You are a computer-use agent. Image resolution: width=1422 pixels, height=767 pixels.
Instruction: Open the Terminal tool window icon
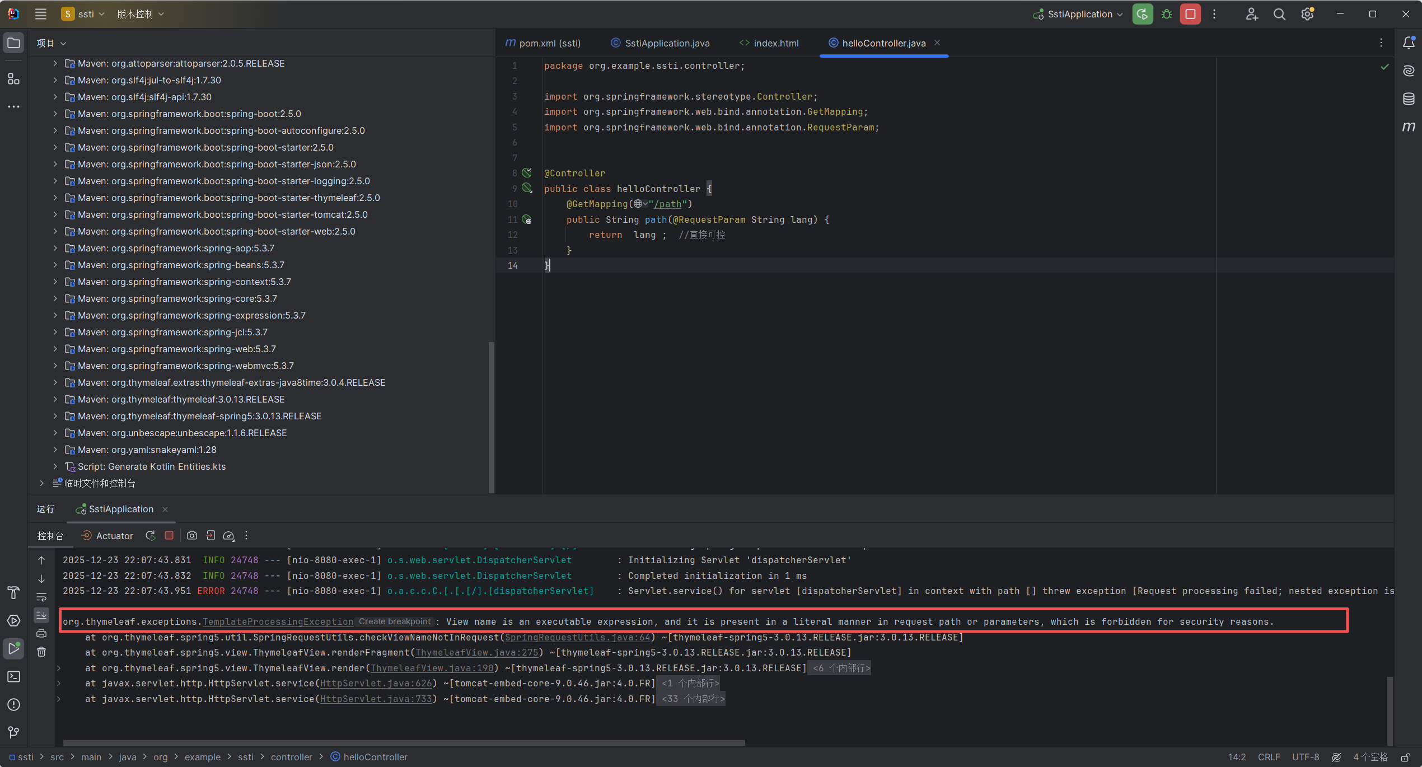13,676
